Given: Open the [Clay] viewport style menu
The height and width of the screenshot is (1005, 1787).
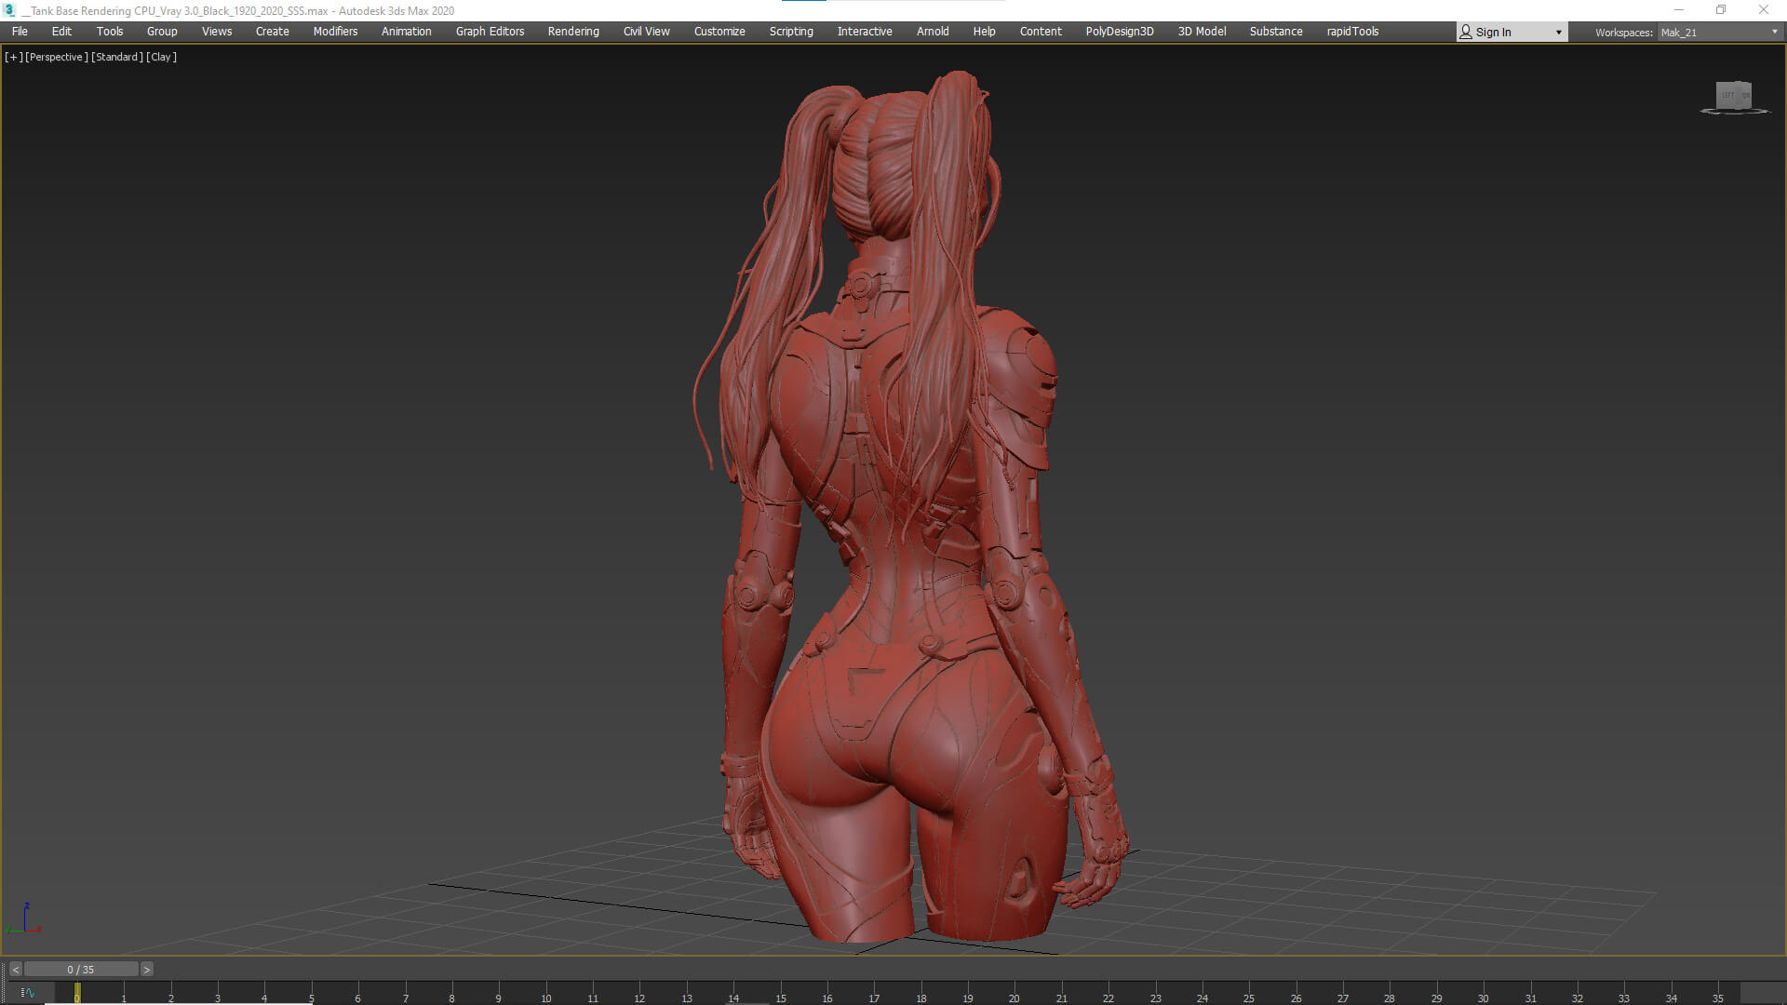Looking at the screenshot, I should pyautogui.click(x=162, y=57).
